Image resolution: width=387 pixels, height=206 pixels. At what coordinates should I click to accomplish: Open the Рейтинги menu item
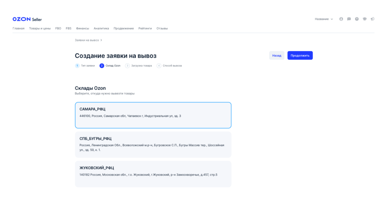coord(145,28)
